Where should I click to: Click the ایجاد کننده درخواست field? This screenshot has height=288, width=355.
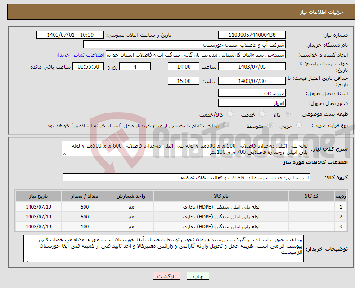(x=196, y=55)
